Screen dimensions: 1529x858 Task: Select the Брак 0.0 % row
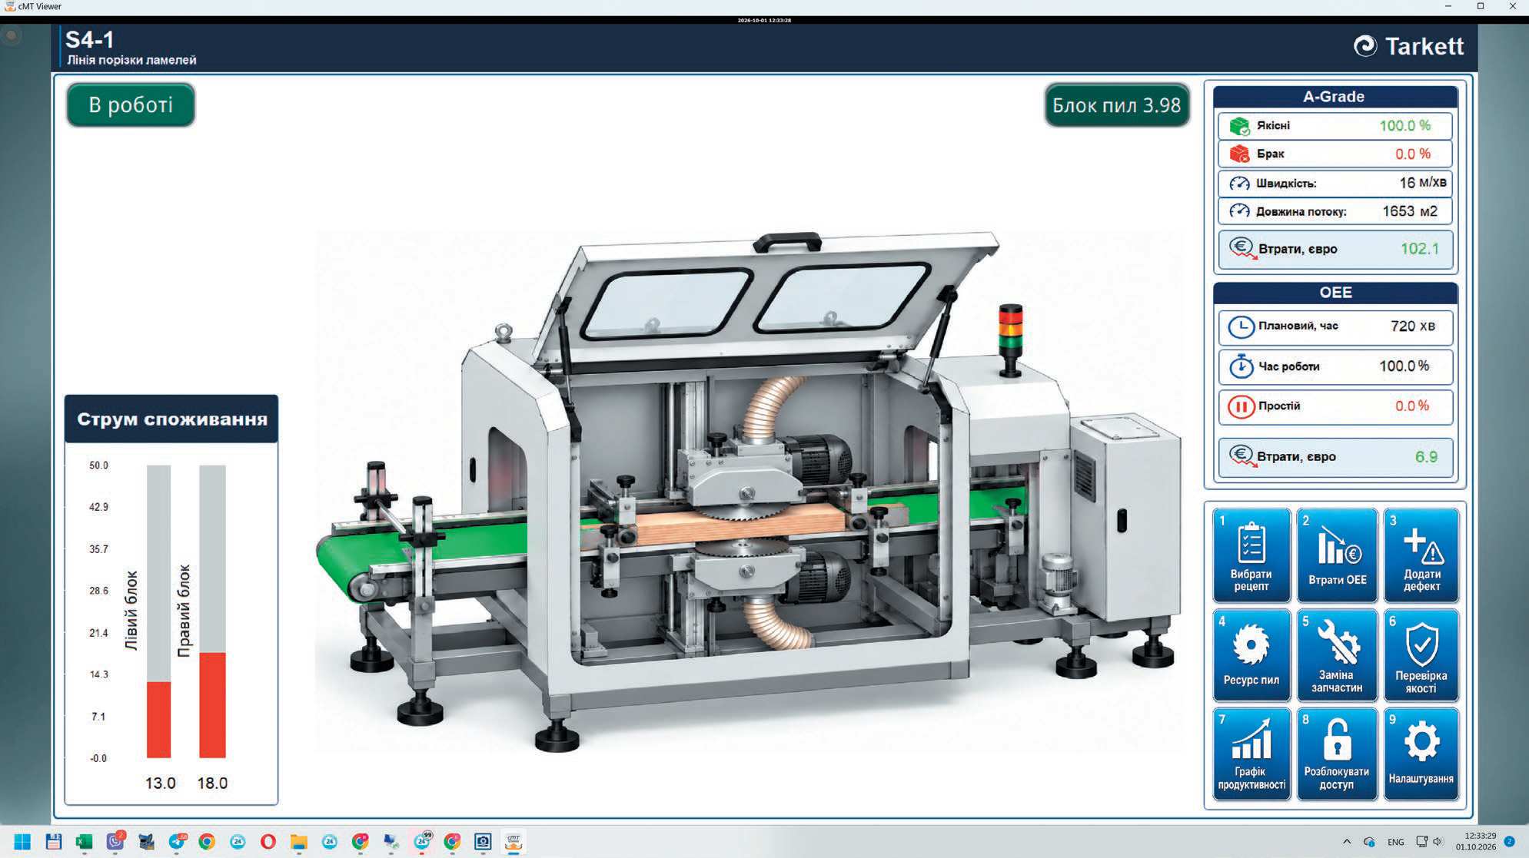(x=1335, y=154)
